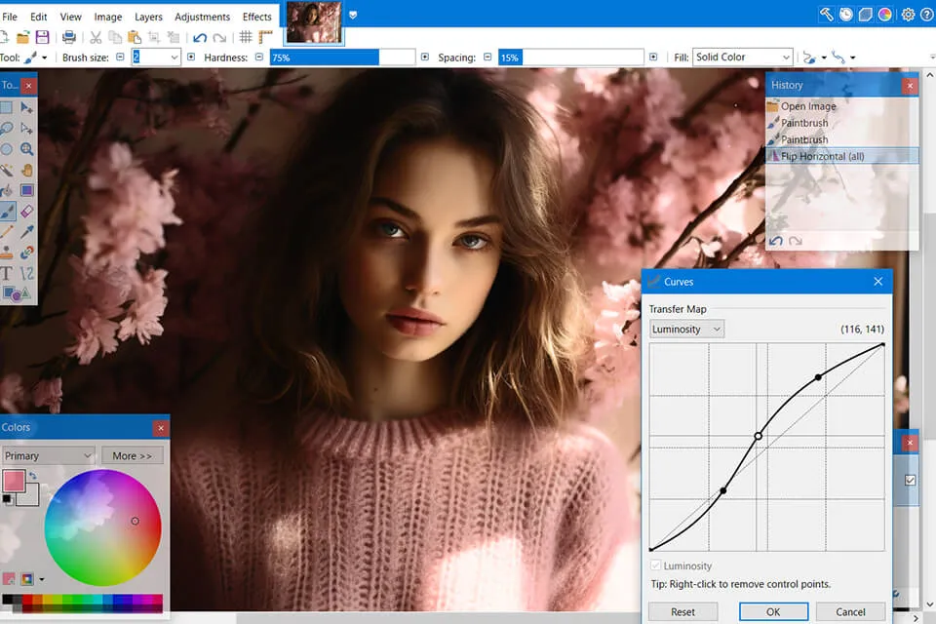Open the Edit menu

(x=39, y=17)
